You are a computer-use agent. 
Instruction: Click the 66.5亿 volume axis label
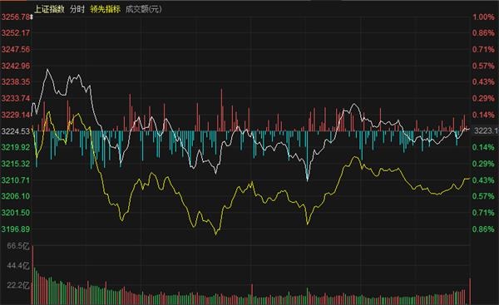coord(17,245)
